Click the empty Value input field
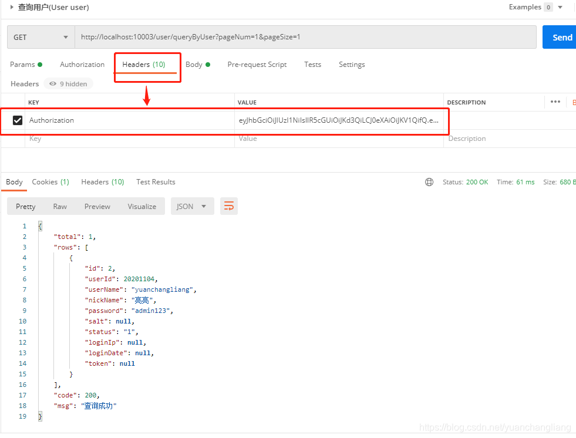The width and height of the screenshot is (576, 438). point(339,139)
